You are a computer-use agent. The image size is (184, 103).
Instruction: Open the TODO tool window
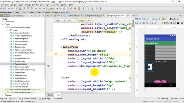tap(13, 98)
